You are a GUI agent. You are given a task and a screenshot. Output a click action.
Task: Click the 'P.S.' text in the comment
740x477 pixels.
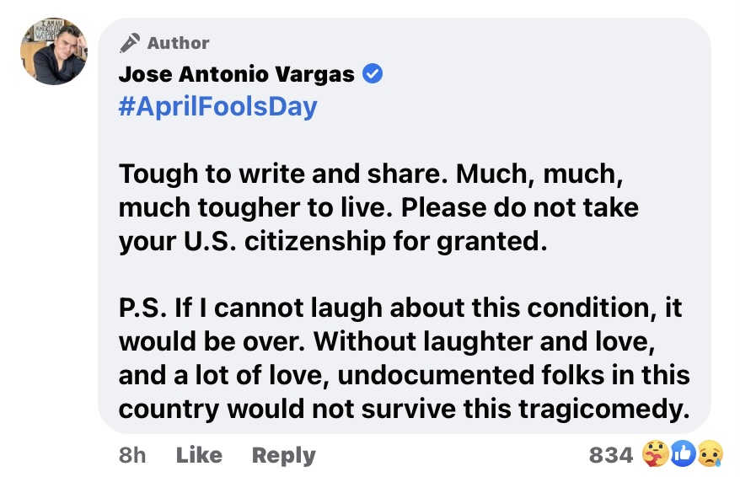(x=142, y=309)
